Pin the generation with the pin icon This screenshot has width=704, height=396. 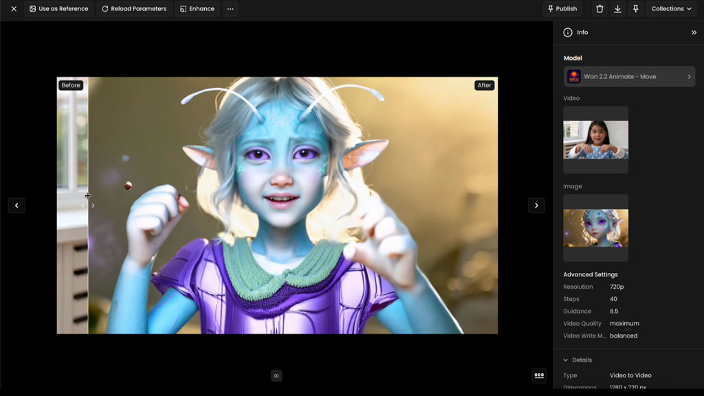[x=636, y=9]
